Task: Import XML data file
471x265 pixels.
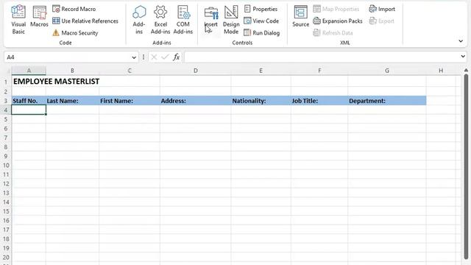Action: tap(382, 9)
